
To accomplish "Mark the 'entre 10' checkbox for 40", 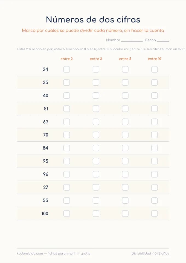I will [155, 95].
